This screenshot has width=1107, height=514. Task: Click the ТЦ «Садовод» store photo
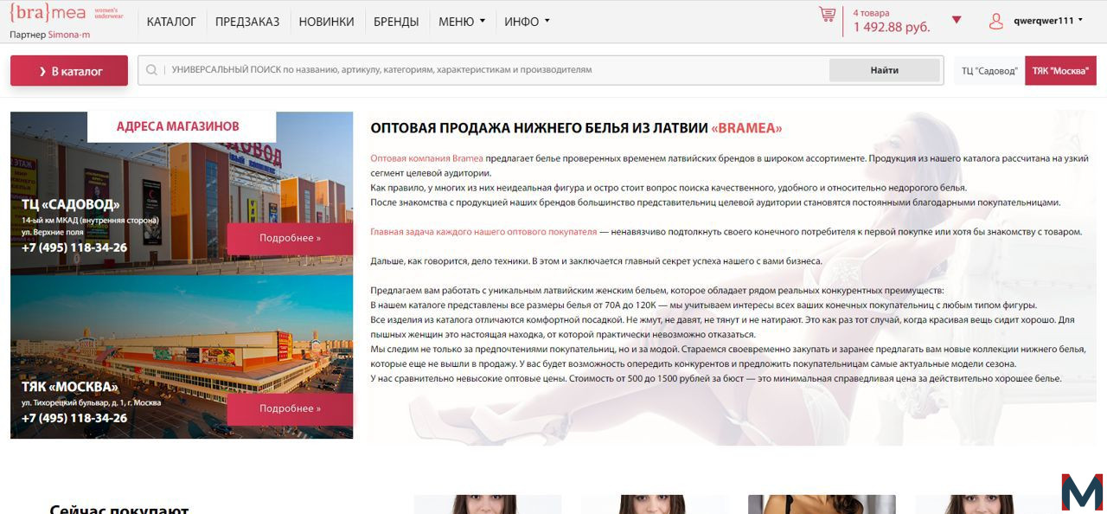coord(182,194)
